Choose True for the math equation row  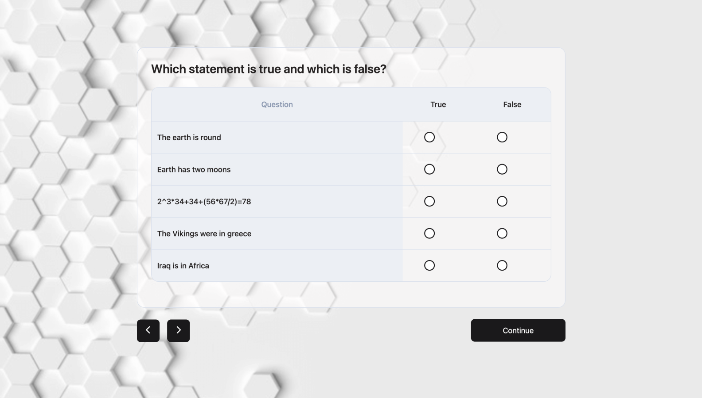429,201
